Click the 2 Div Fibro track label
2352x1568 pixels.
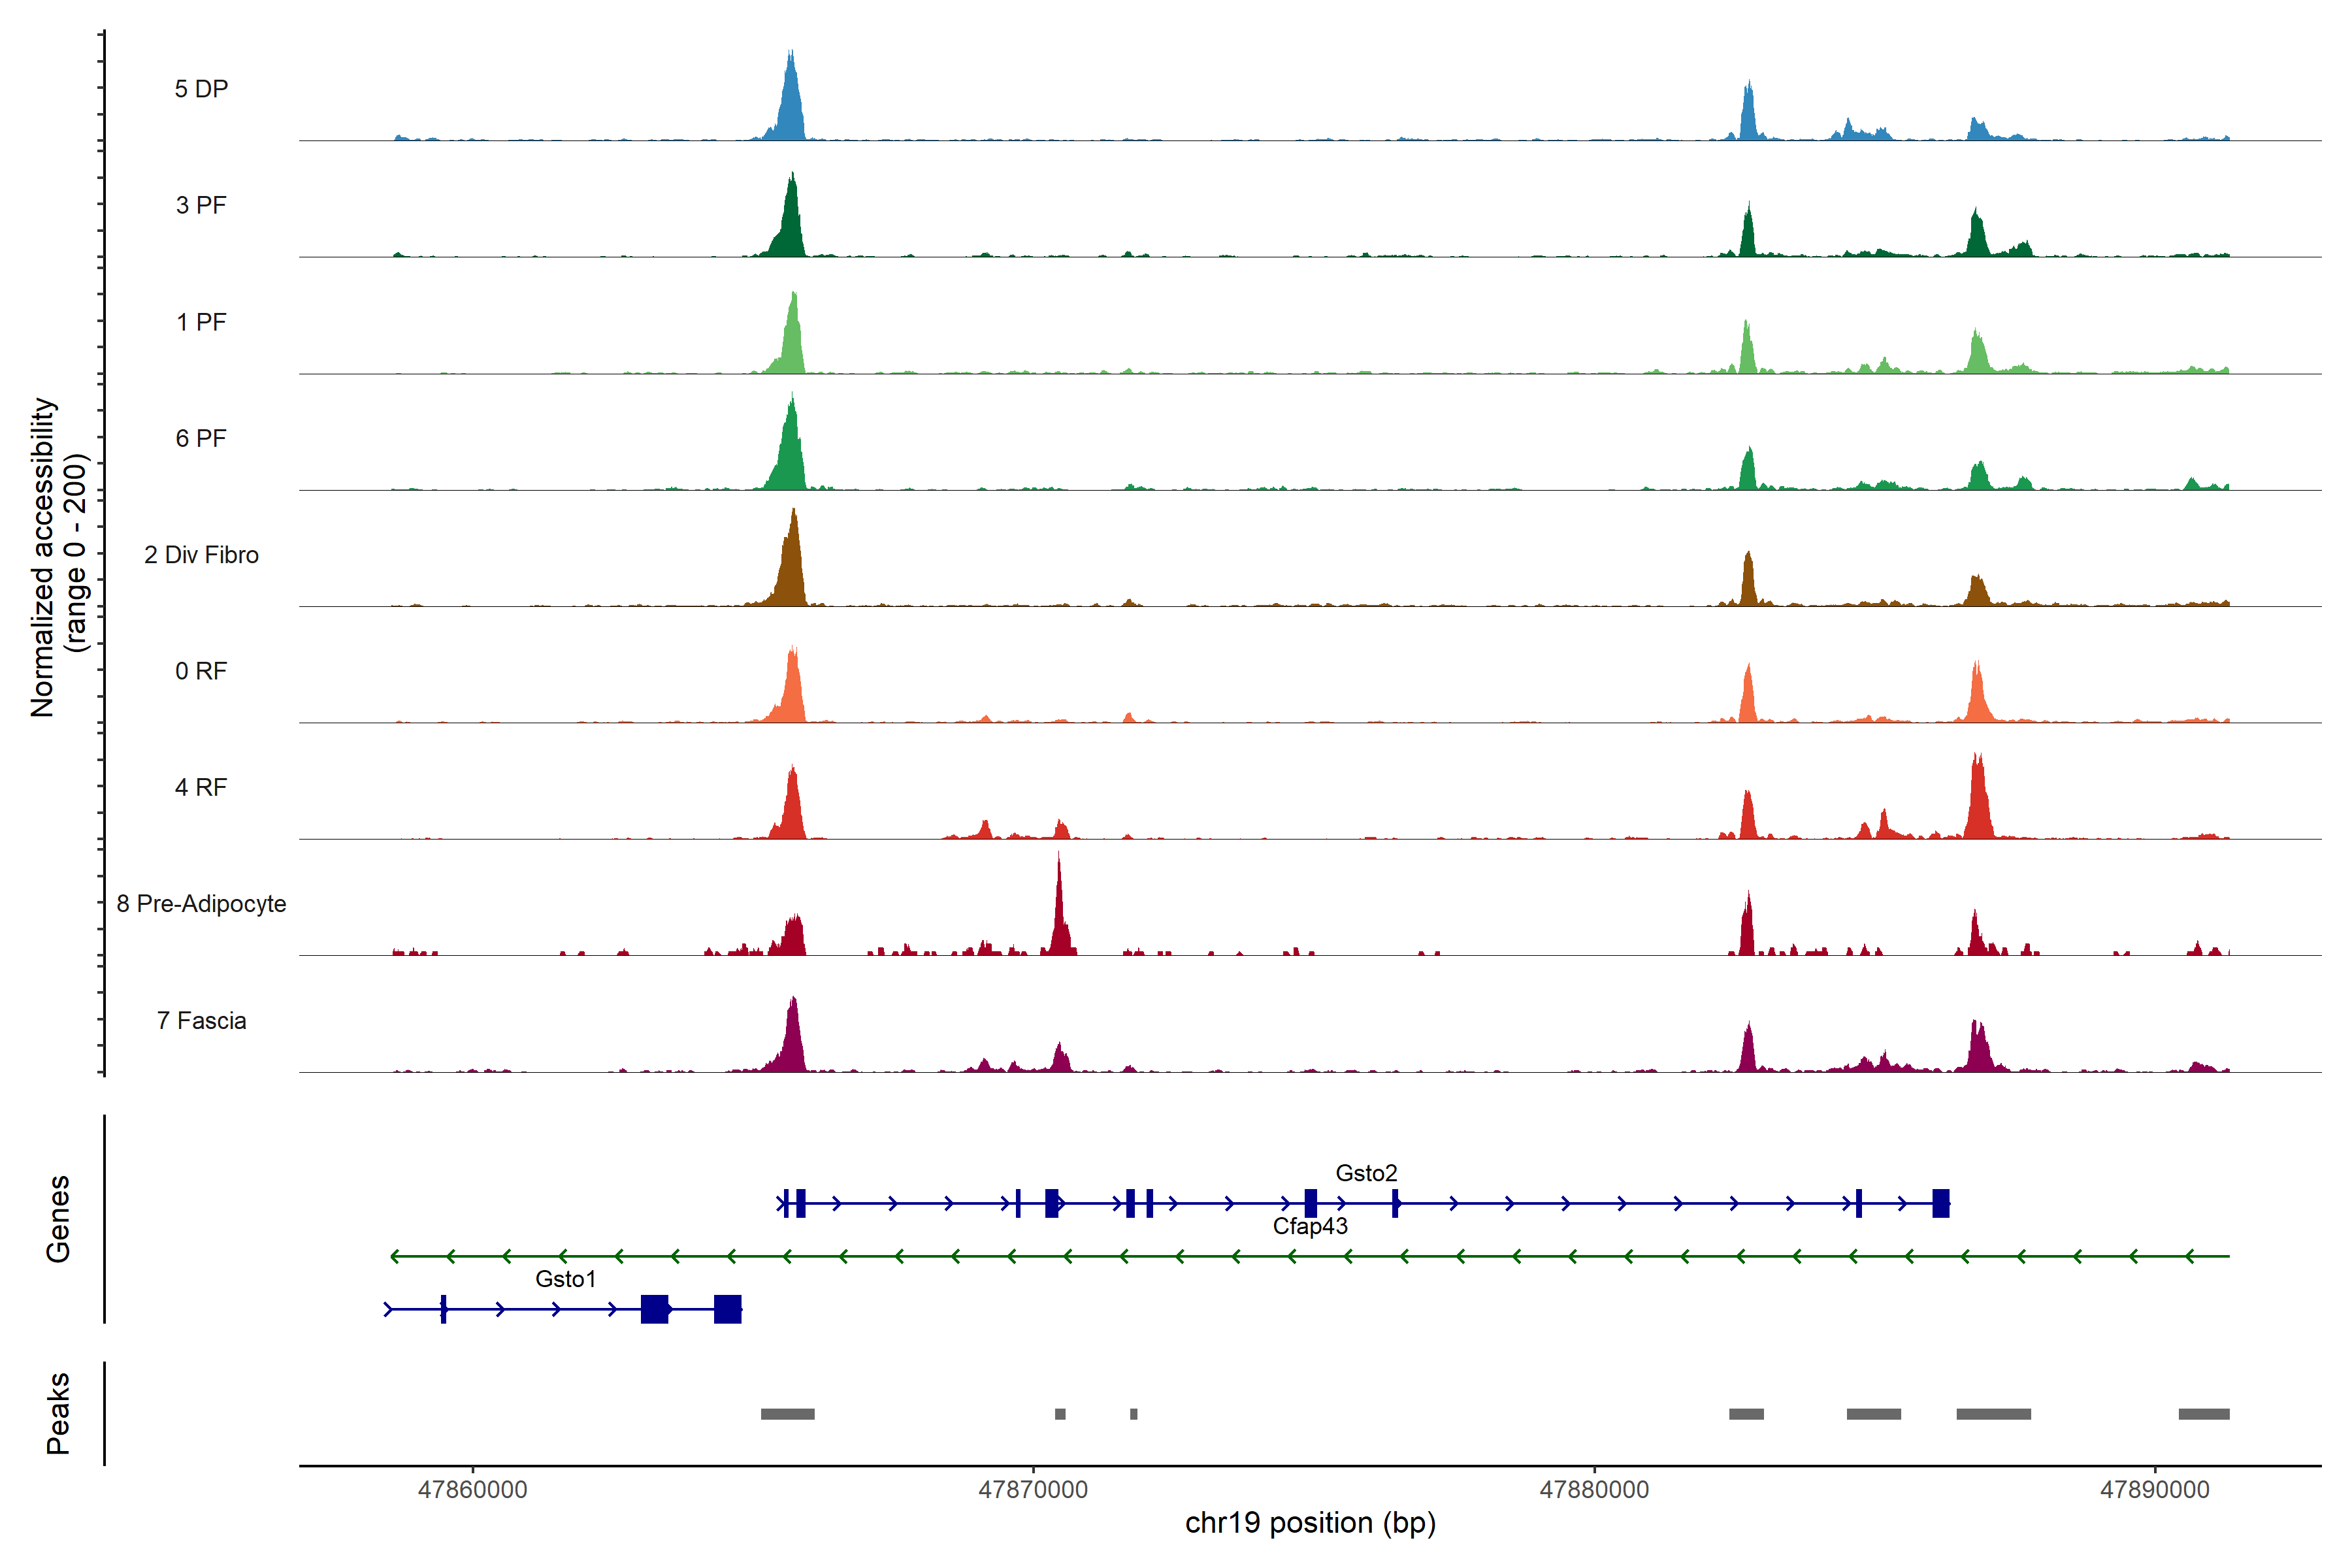(201, 554)
